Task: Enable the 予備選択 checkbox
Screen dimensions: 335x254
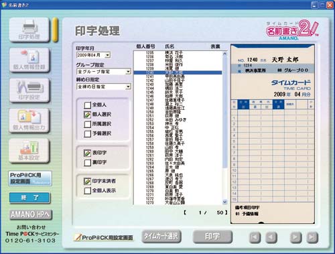Action: pos(88,134)
